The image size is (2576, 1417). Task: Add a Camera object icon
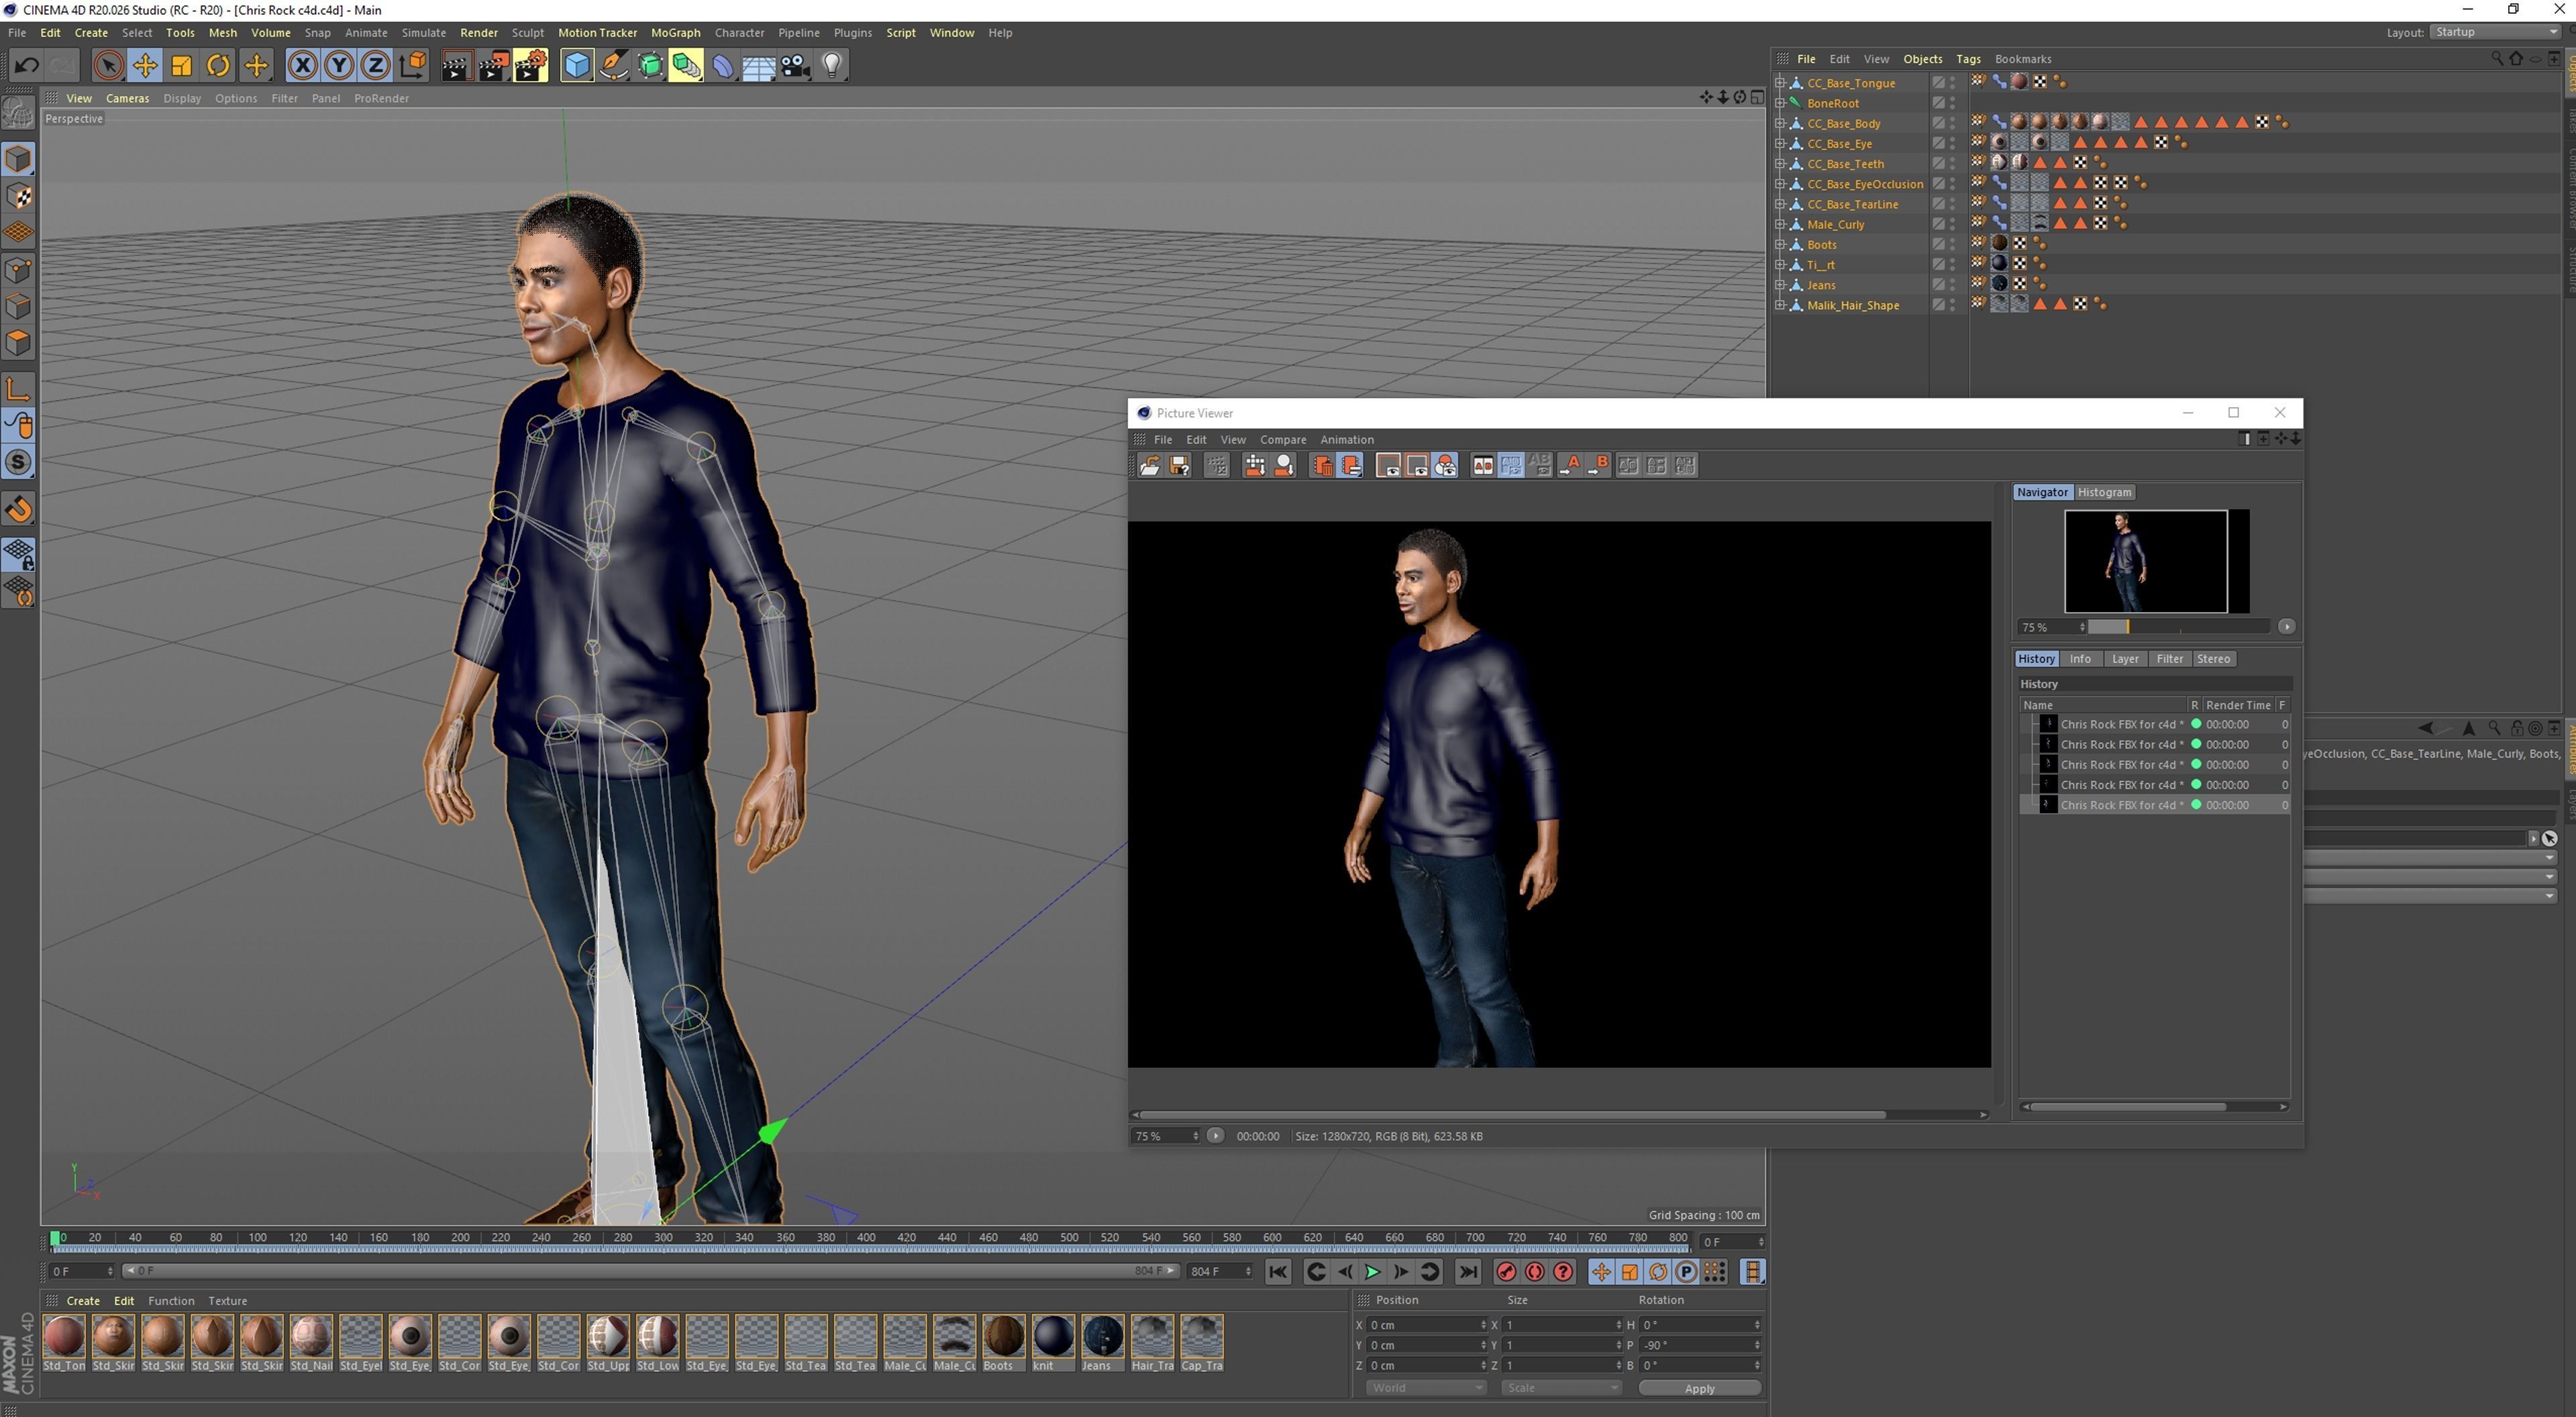[x=795, y=66]
